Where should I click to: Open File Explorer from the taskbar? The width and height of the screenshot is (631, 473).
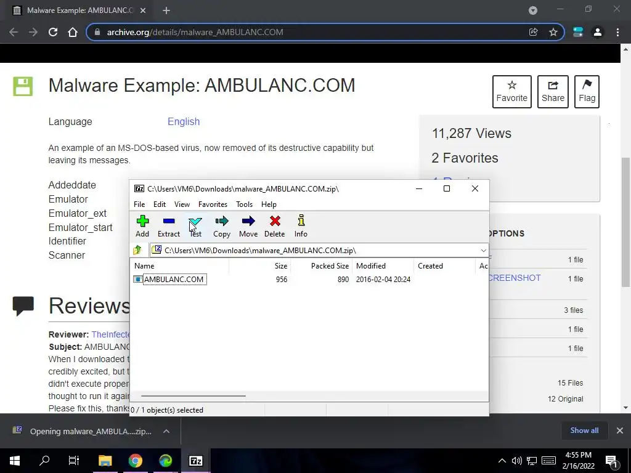click(105, 461)
